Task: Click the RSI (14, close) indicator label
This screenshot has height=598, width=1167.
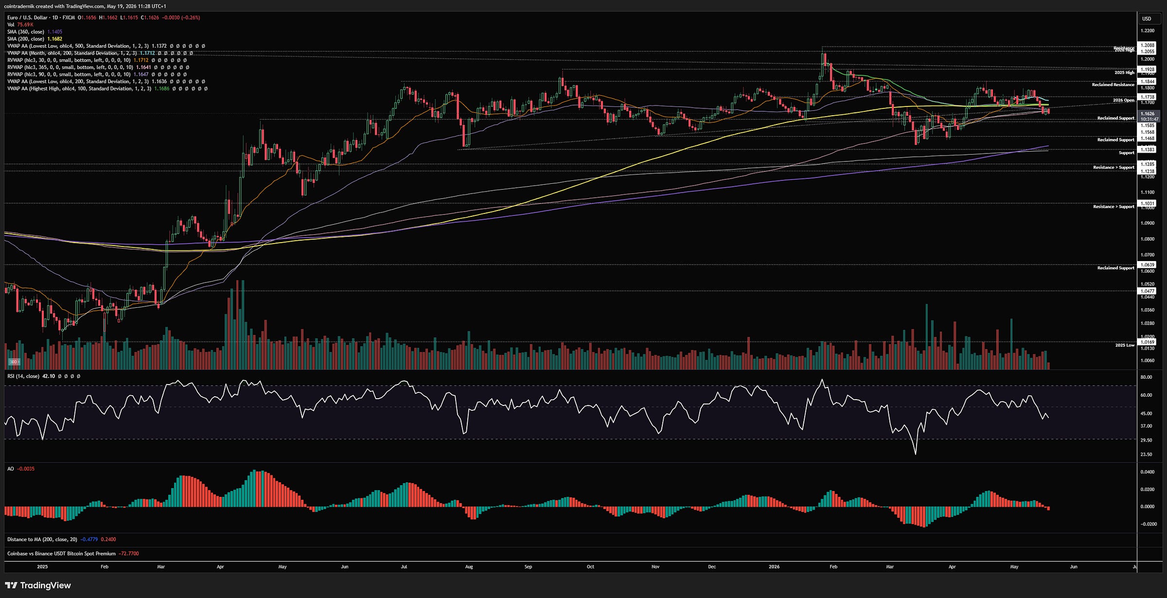Action: click(x=23, y=376)
